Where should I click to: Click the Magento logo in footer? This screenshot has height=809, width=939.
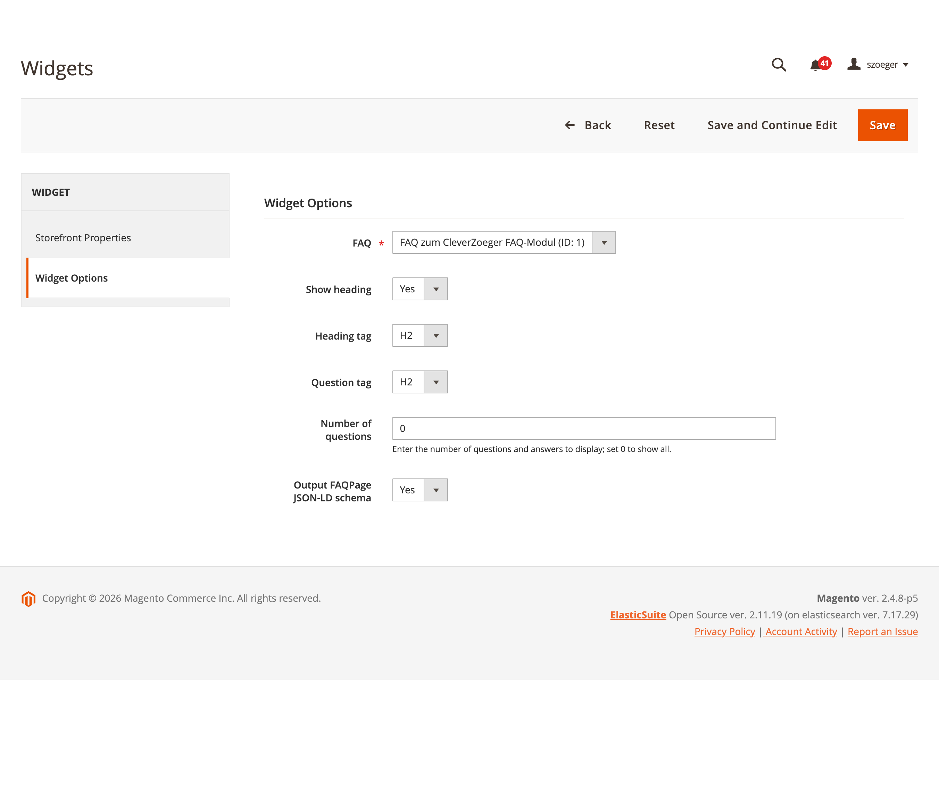pos(28,599)
